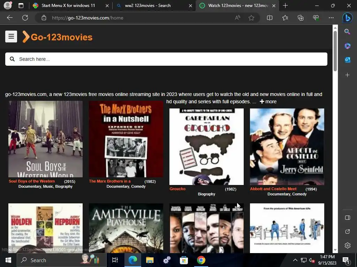Open a new browser tab

(x=285, y=6)
